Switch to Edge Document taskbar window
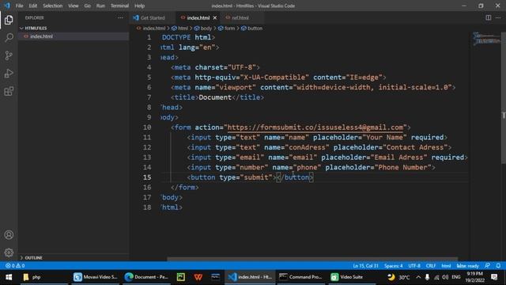Image resolution: width=506 pixels, height=285 pixels. (x=146, y=277)
